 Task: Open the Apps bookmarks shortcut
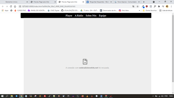click(5, 10)
